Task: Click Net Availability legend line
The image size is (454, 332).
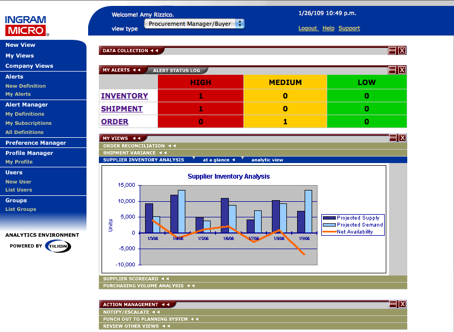Action: pyautogui.click(x=329, y=232)
